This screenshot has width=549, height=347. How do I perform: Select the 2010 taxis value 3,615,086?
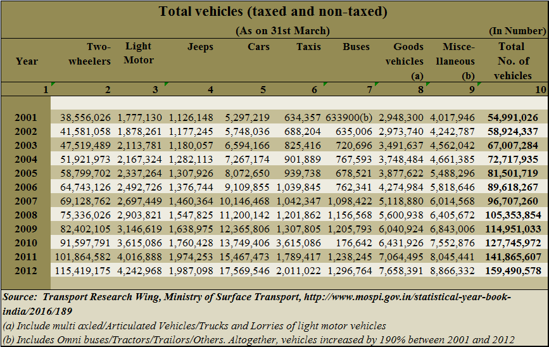coord(298,243)
